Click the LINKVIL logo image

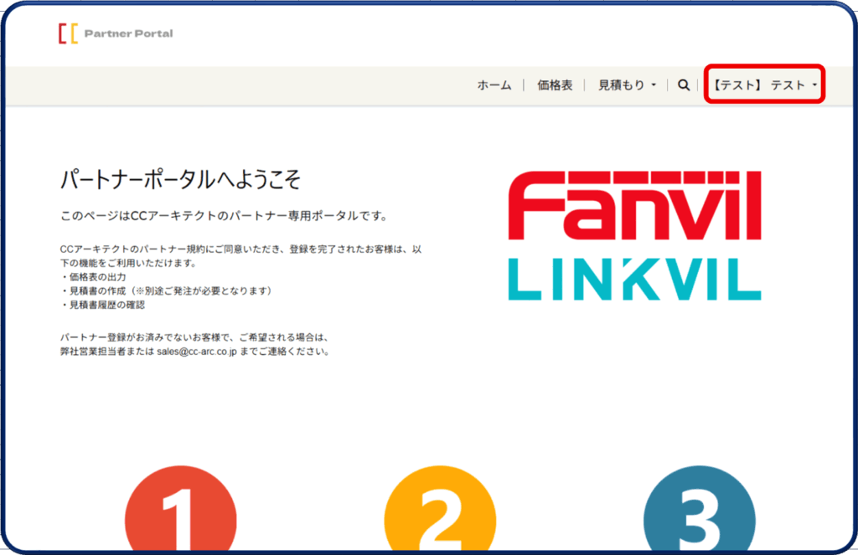635,280
